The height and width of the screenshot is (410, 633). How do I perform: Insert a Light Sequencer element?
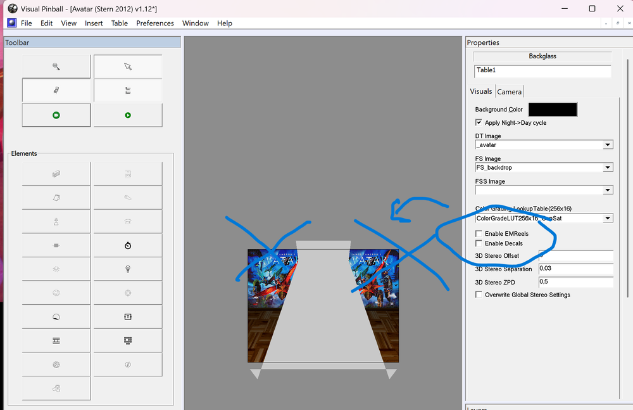click(x=128, y=341)
